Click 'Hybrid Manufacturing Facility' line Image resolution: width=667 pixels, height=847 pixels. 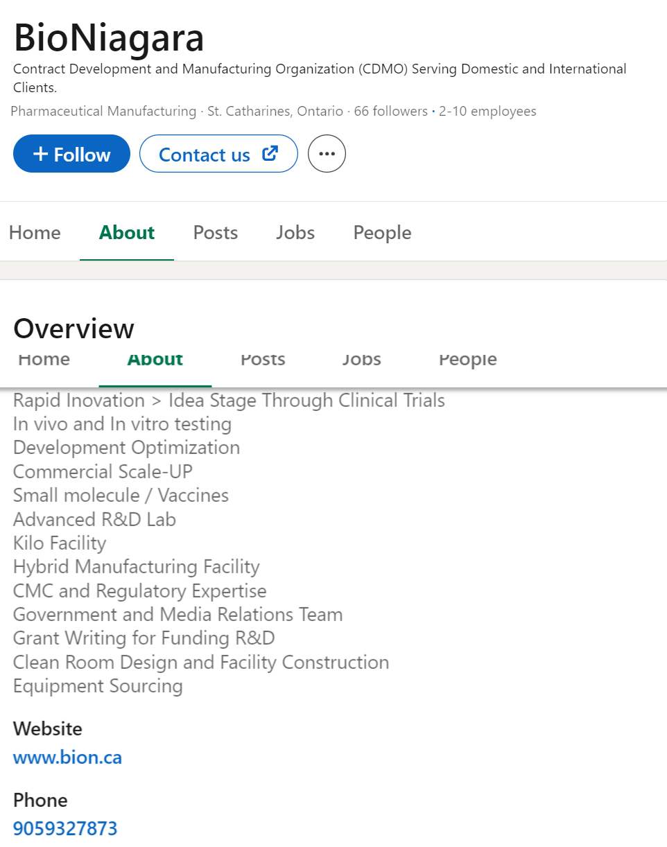point(136,567)
